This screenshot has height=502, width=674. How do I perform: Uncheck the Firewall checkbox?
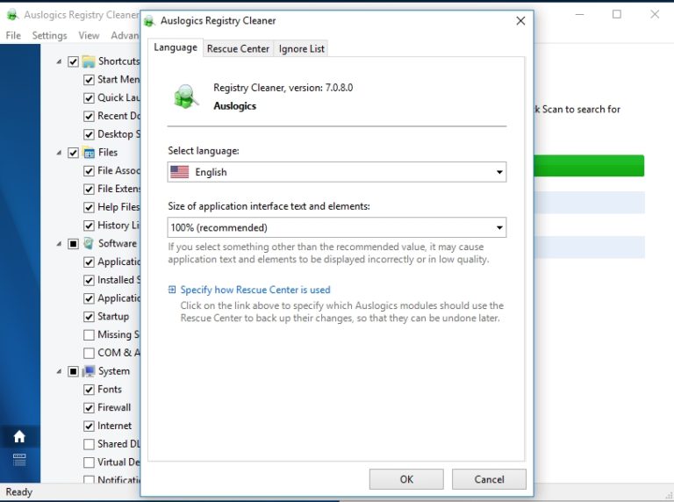[89, 407]
